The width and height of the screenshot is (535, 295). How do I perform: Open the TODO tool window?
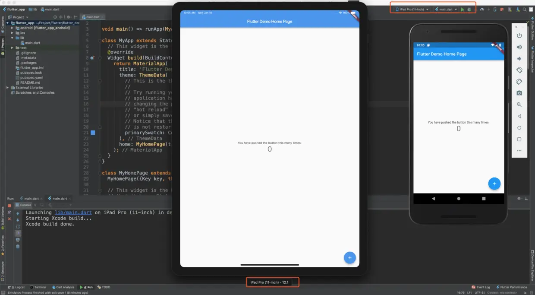pyautogui.click(x=104, y=287)
